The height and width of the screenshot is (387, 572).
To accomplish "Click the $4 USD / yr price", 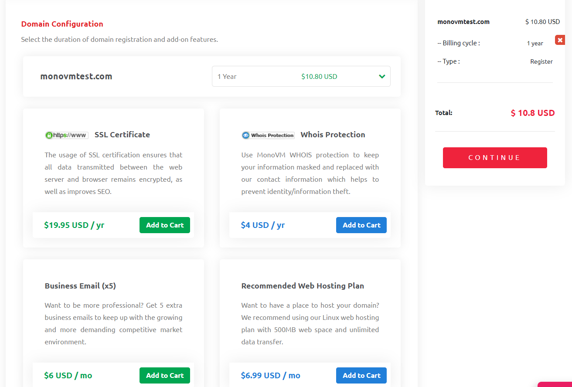I will coord(263,225).
